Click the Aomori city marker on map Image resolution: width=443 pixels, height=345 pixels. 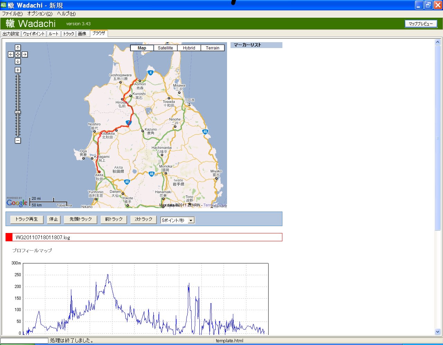point(139,81)
